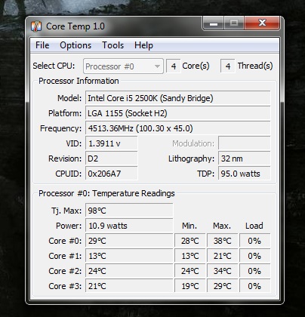Click the Thread(s) count field showing 4
Screen dimensions: 305x317
(228, 66)
